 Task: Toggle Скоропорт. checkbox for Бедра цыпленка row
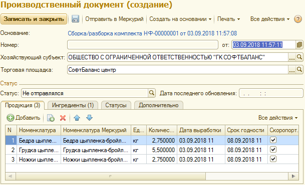[273, 140]
